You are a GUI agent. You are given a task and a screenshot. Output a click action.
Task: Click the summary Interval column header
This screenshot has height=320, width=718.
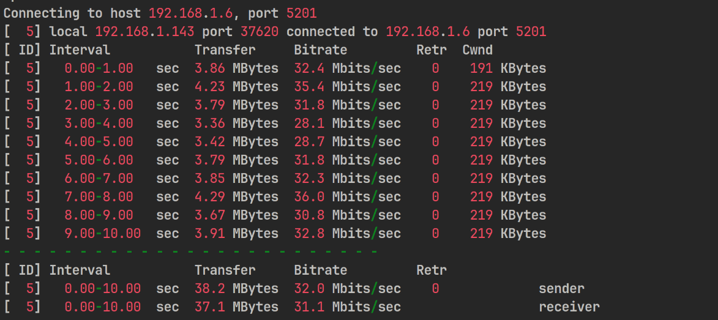tap(80, 270)
